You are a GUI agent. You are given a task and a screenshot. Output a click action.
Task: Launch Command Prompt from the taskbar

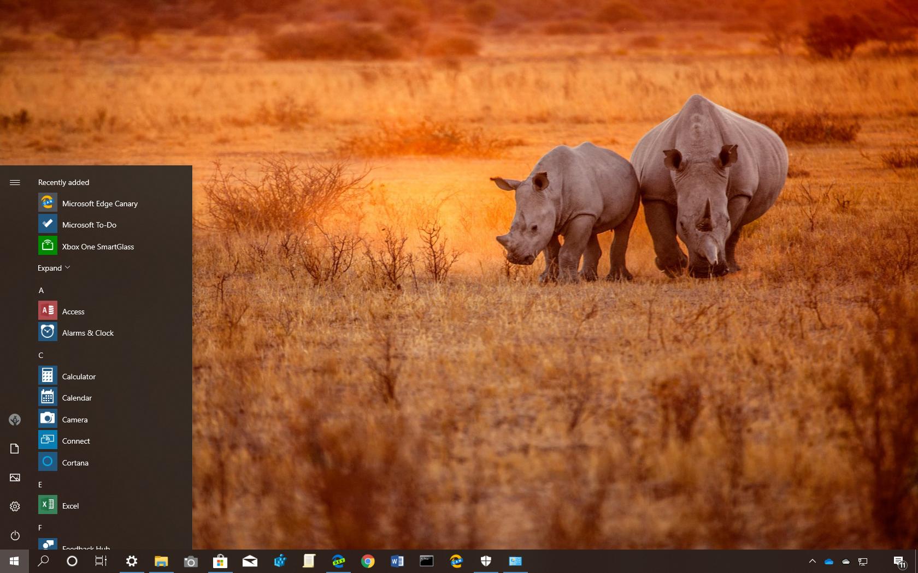coord(427,561)
